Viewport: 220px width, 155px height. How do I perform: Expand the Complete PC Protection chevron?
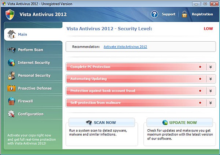pos(210,67)
